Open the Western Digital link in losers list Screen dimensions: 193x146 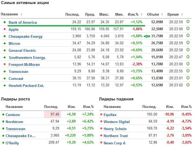(117, 122)
